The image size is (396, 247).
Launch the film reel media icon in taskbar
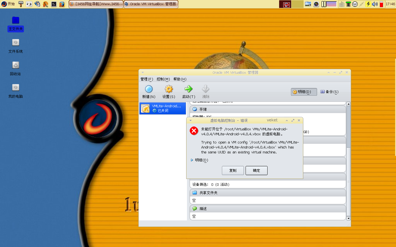[x=37, y=4]
